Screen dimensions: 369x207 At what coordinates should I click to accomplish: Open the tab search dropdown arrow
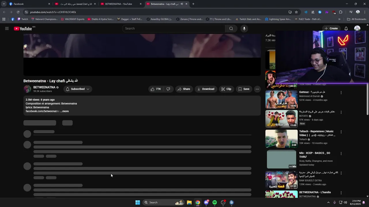coord(4,4)
